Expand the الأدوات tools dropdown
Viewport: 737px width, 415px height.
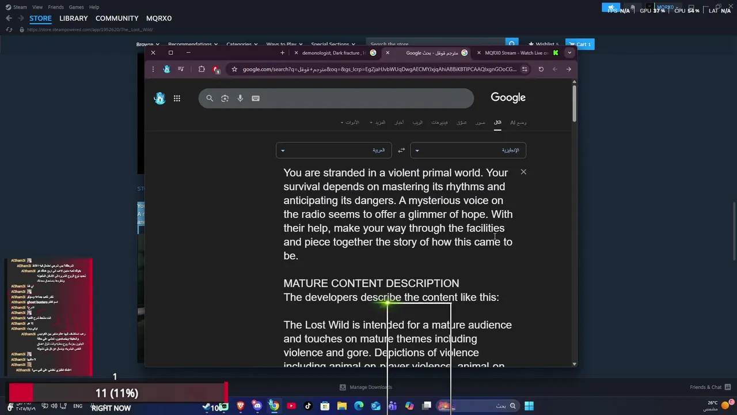click(350, 123)
